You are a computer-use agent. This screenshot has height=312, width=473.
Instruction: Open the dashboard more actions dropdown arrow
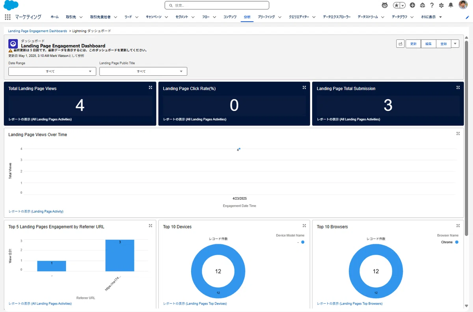455,44
